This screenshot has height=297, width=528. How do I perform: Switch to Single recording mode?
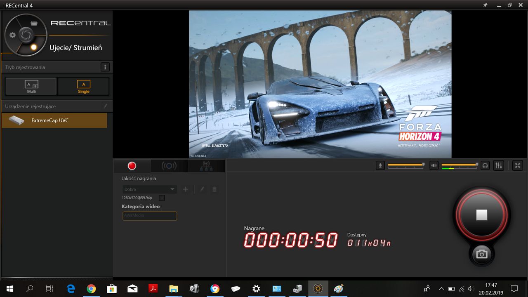(83, 87)
